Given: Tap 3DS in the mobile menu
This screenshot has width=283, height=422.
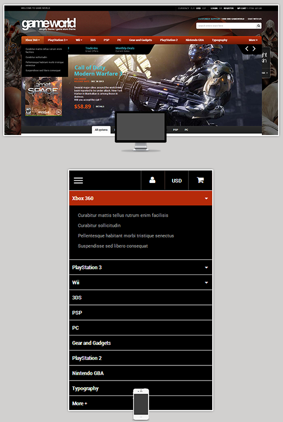Looking at the screenshot, I should coord(140,298).
